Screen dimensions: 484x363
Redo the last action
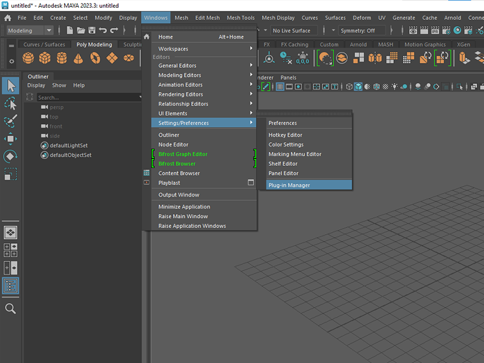pos(114,30)
